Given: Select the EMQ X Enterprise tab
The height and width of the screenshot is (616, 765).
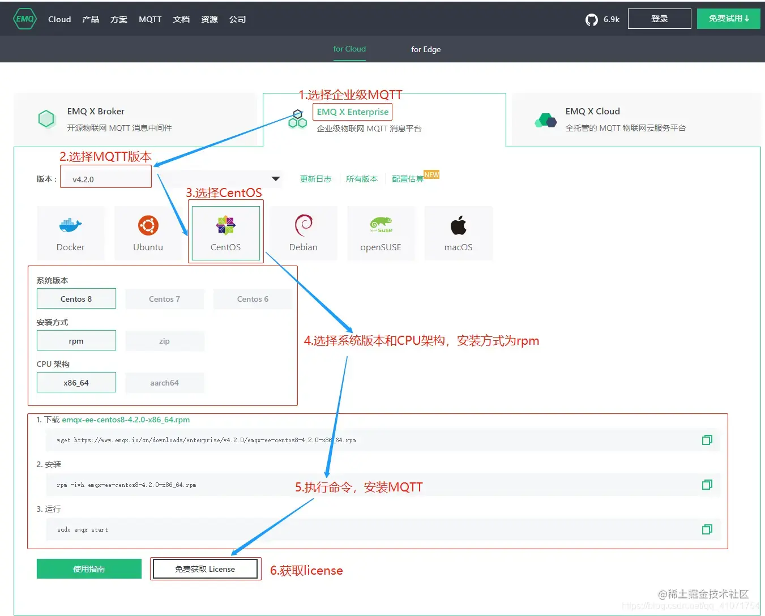Looking at the screenshot, I should click(x=384, y=119).
